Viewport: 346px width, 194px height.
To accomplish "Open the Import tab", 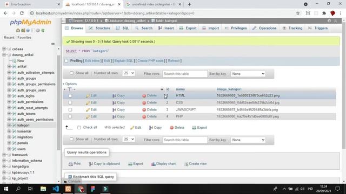I will coord(211,28).
